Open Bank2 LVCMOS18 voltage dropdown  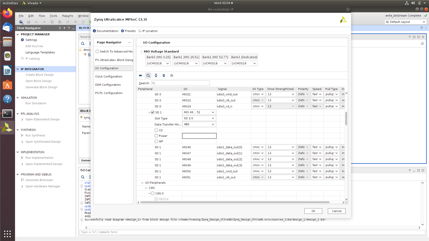point(215,63)
